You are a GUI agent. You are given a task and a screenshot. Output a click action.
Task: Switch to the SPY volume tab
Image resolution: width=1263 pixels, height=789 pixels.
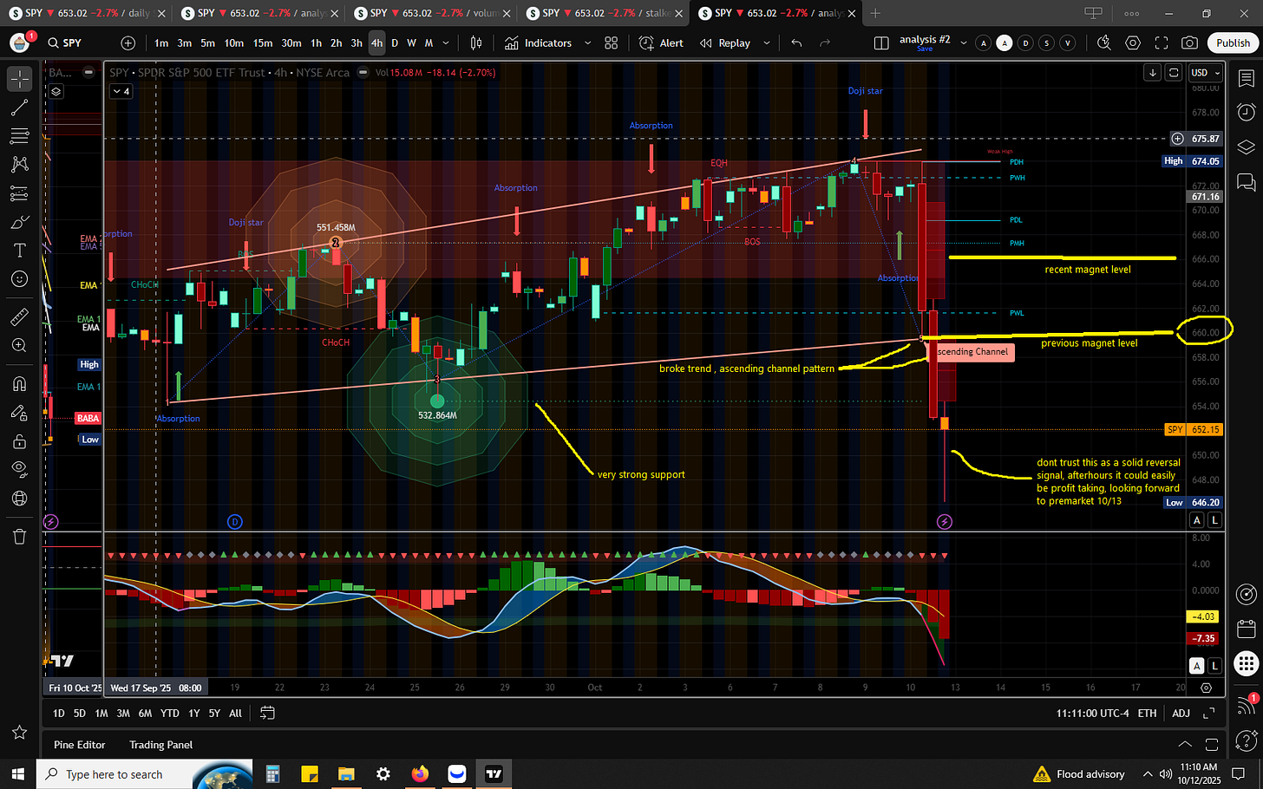432,13
